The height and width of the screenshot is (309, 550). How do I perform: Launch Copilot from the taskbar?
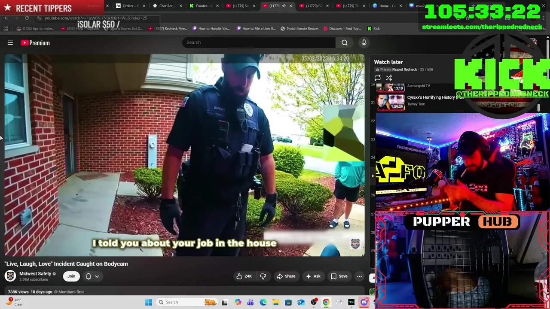click(x=238, y=302)
